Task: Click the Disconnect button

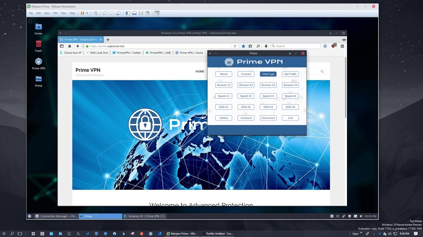Action: (268, 118)
